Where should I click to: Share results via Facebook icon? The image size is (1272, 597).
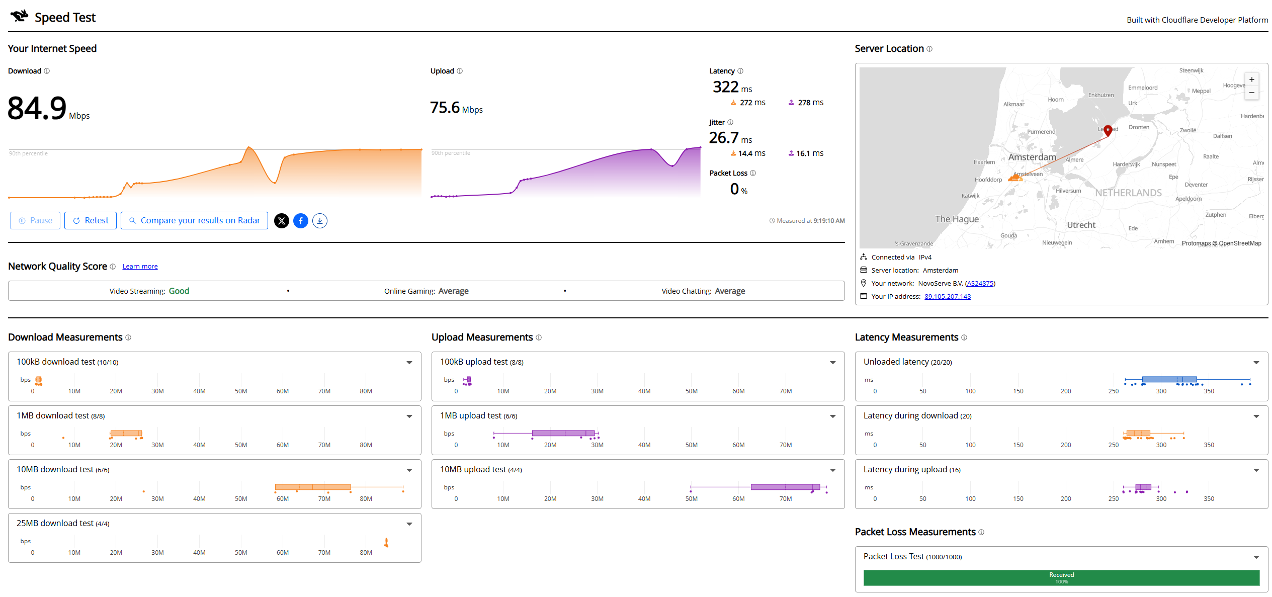[301, 221]
